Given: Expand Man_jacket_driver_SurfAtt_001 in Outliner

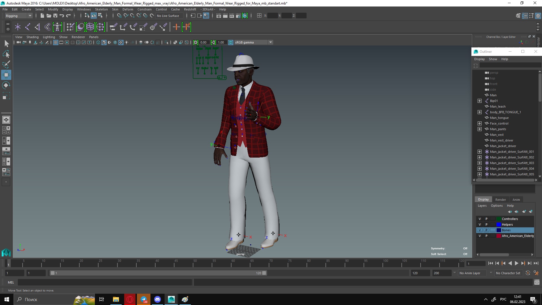Looking at the screenshot, I should point(480,152).
